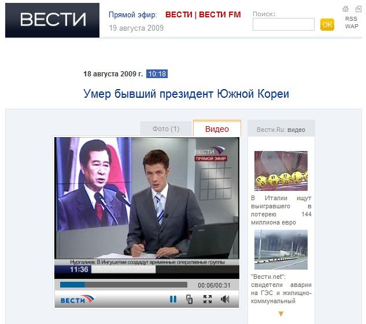Click the copy link icon in player
This screenshot has width=366, height=324.
[x=189, y=299]
